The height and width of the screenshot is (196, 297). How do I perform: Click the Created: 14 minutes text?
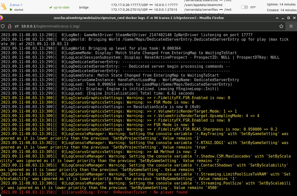tap(282, 10)
